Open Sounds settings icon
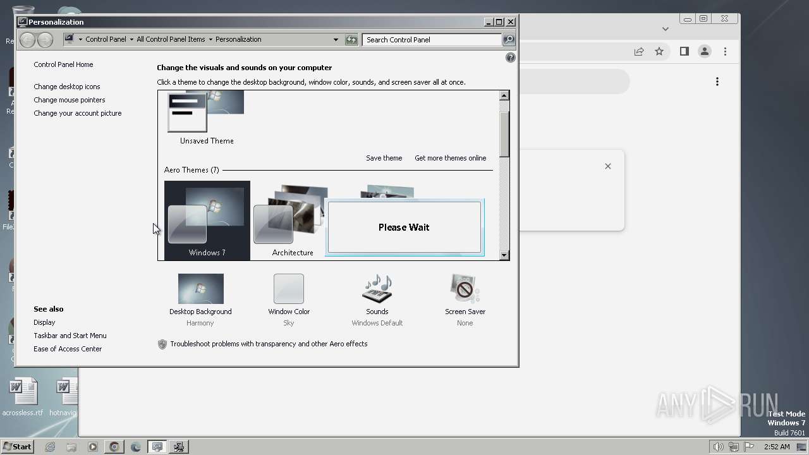Image resolution: width=809 pixels, height=455 pixels. click(x=377, y=289)
